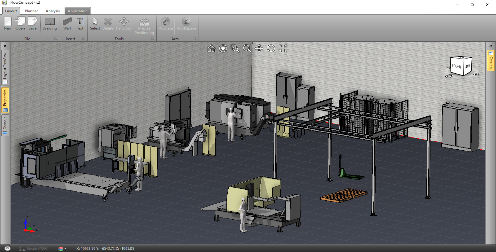Click the Arm Activate icon
Image resolution: width=496 pixels, height=252 pixels.
166,24
